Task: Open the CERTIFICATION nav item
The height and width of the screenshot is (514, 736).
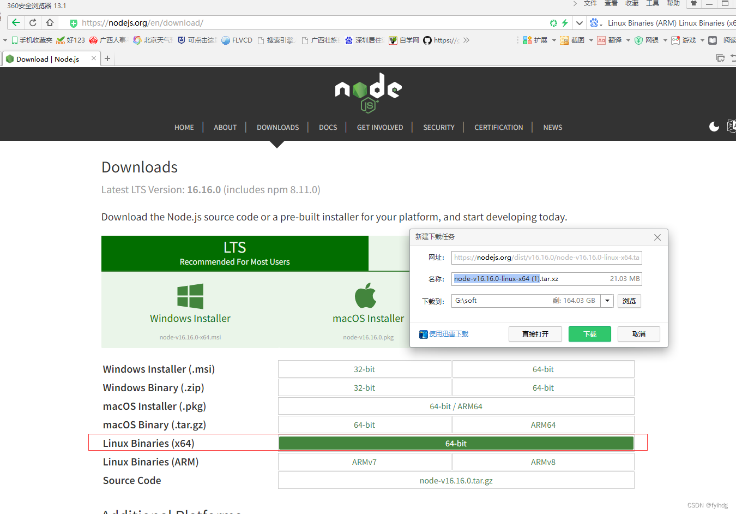Action: (x=499, y=127)
